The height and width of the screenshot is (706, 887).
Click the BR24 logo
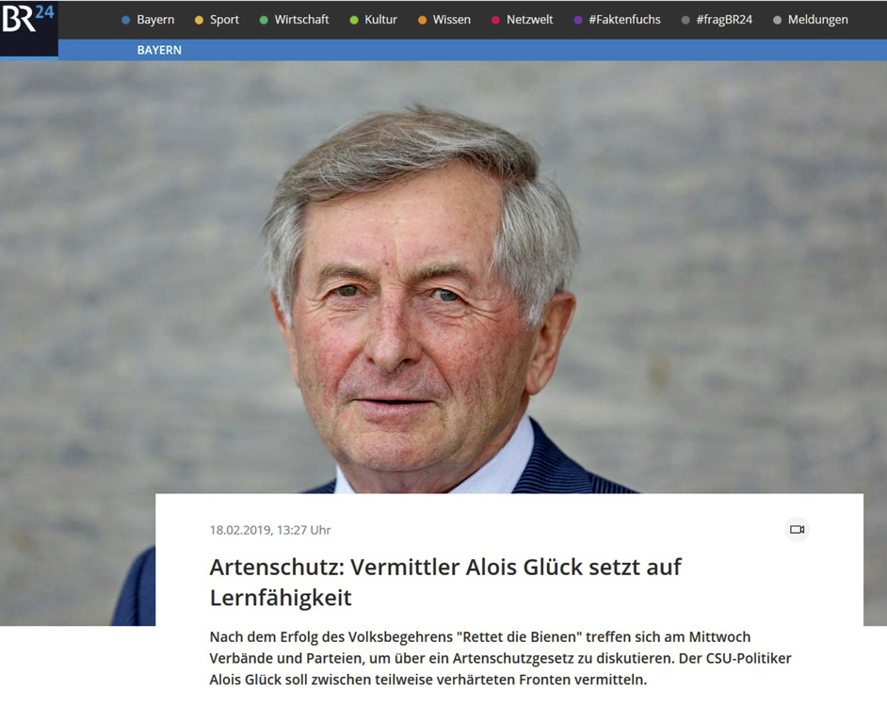pos(28,23)
